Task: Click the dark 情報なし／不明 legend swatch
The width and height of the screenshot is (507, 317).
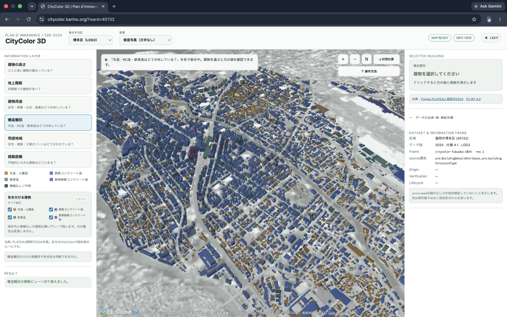Action: click(6, 186)
